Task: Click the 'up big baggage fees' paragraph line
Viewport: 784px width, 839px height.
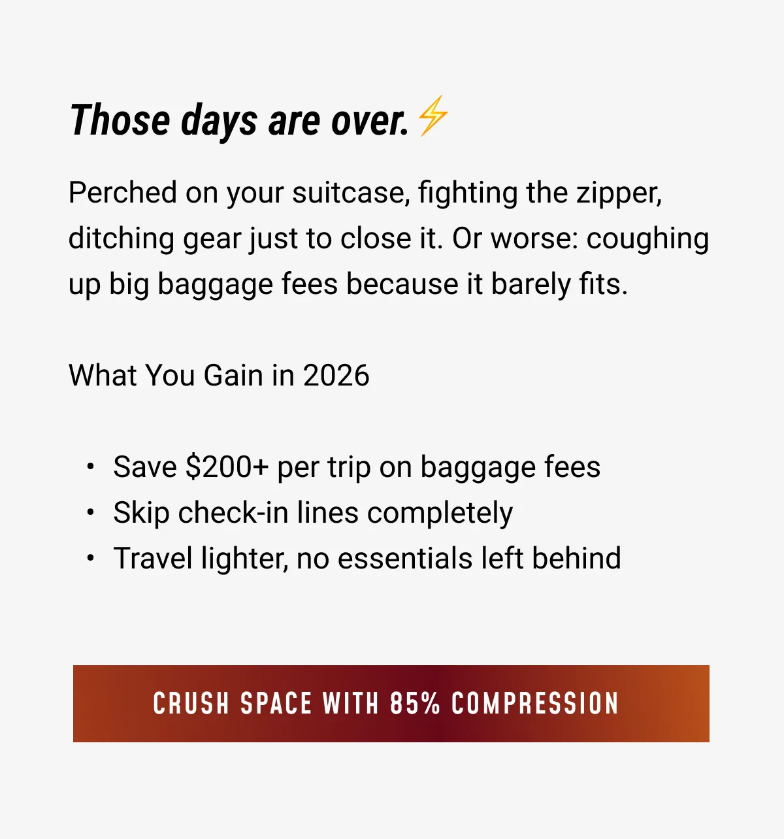Action: [348, 285]
